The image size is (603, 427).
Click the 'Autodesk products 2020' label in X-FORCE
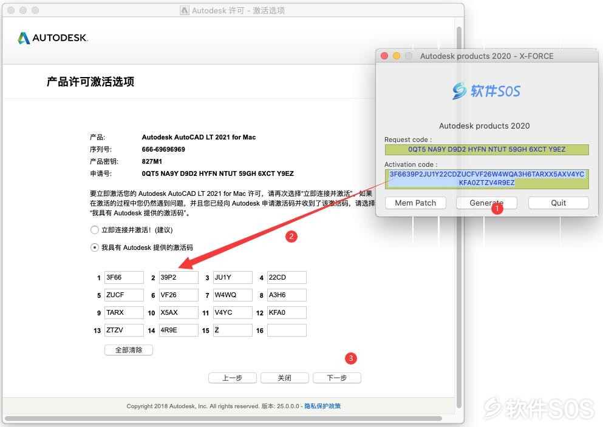point(484,126)
